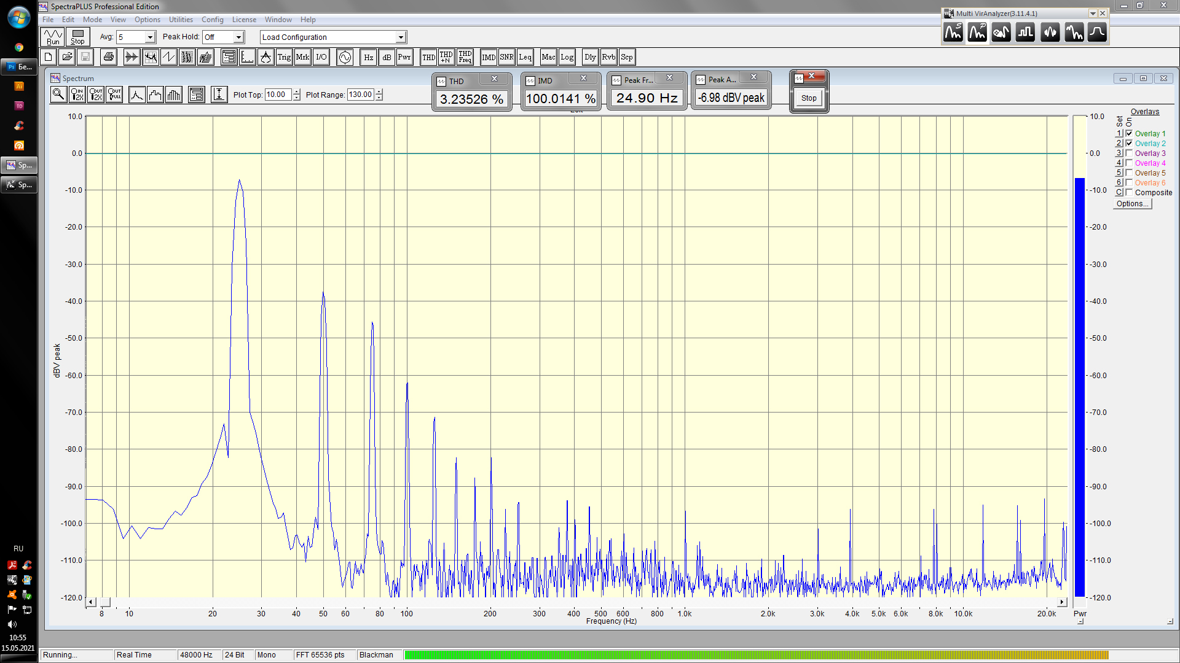Toggle the IMD measurement tool
Image resolution: width=1180 pixels, height=663 pixels.
(x=489, y=57)
